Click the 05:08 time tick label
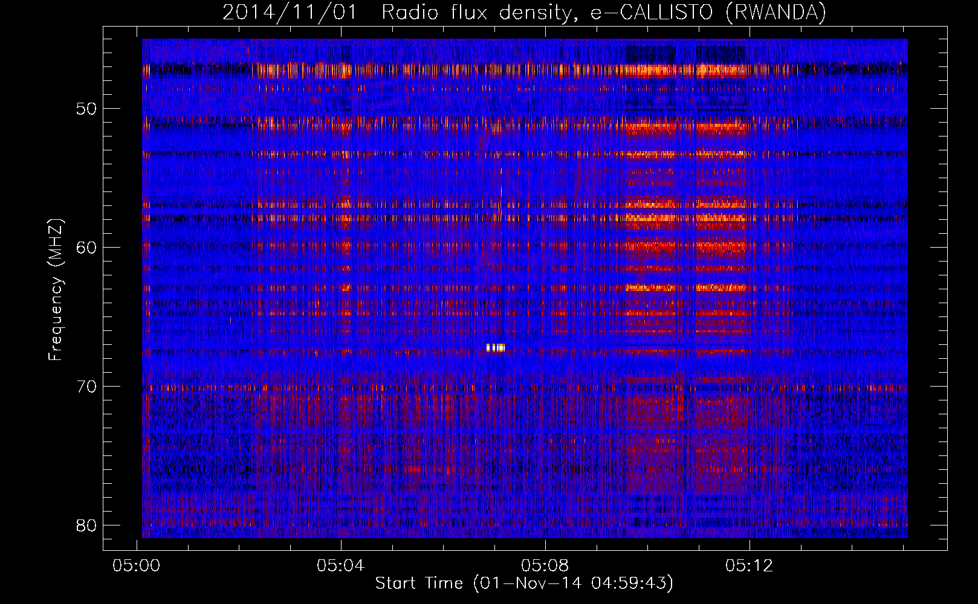The image size is (978, 604). point(545,566)
